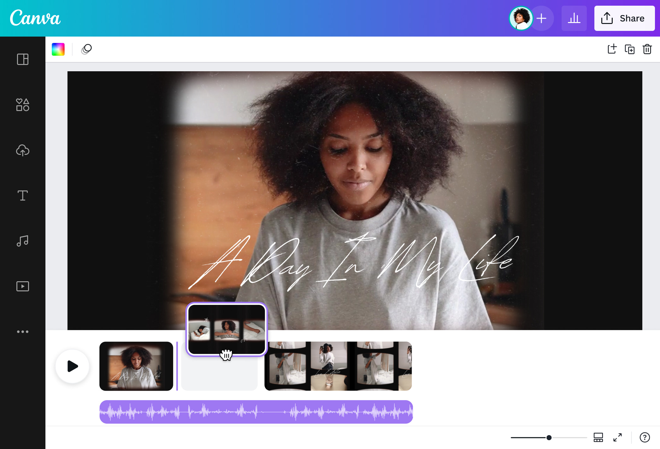Open the color picker tile in the toolbar
The width and height of the screenshot is (660, 449).
tap(58, 49)
